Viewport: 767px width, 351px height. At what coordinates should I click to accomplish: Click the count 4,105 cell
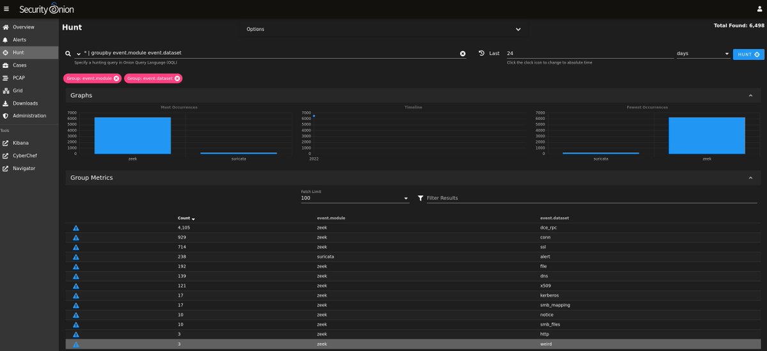[184, 228]
